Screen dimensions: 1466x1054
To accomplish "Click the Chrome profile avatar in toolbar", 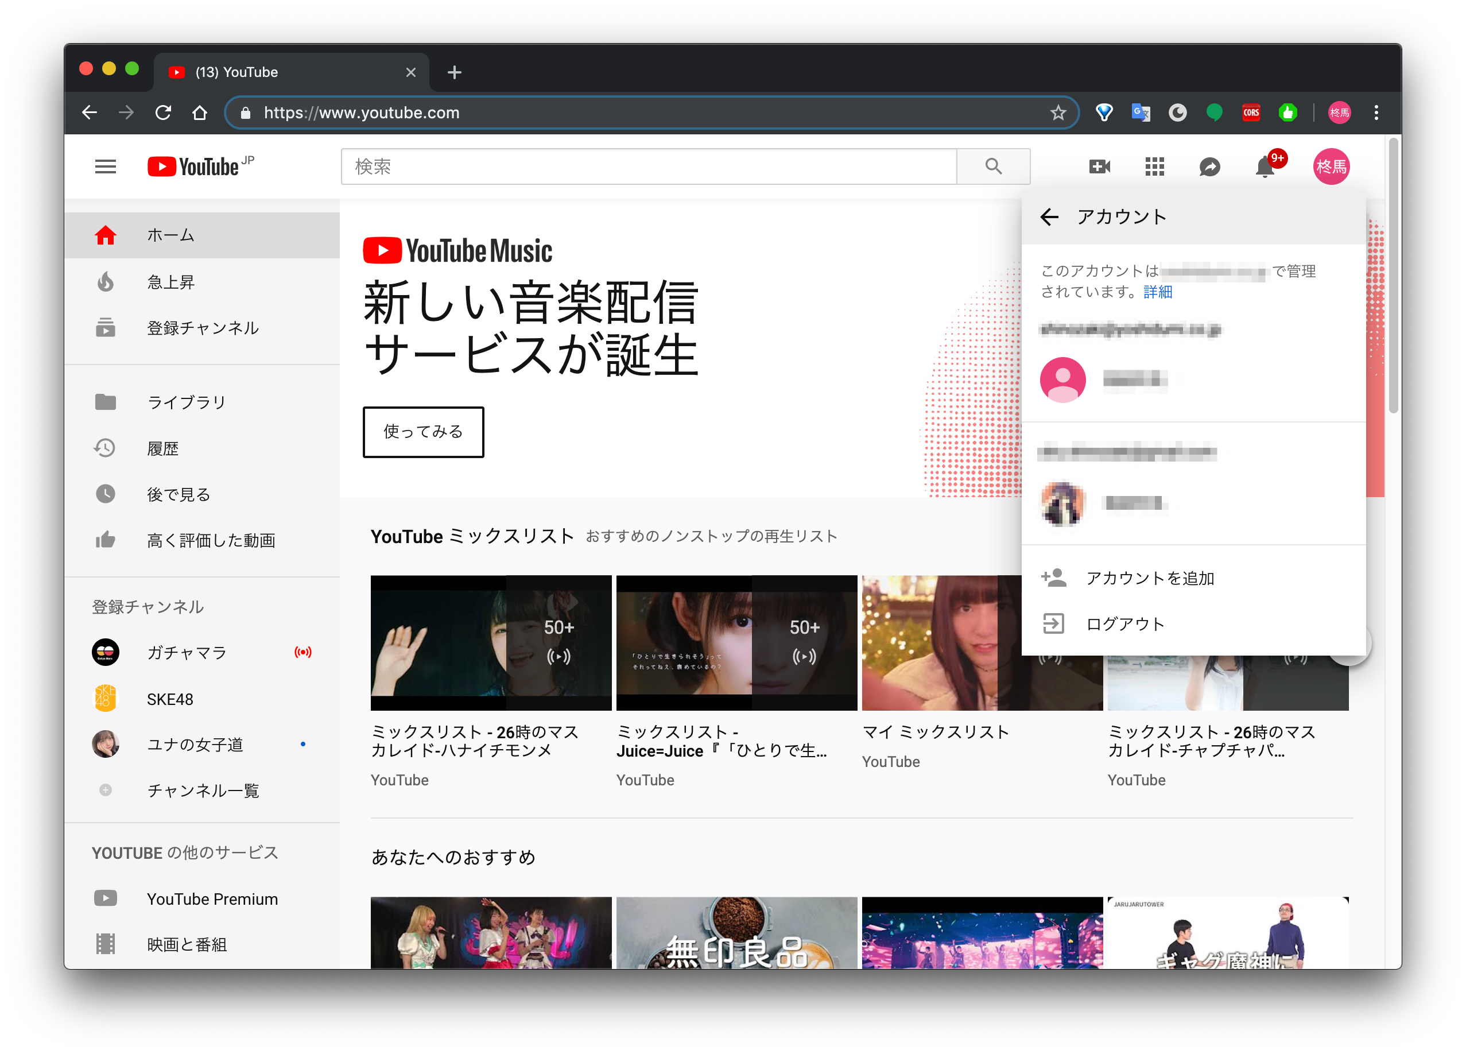I will (x=1339, y=113).
